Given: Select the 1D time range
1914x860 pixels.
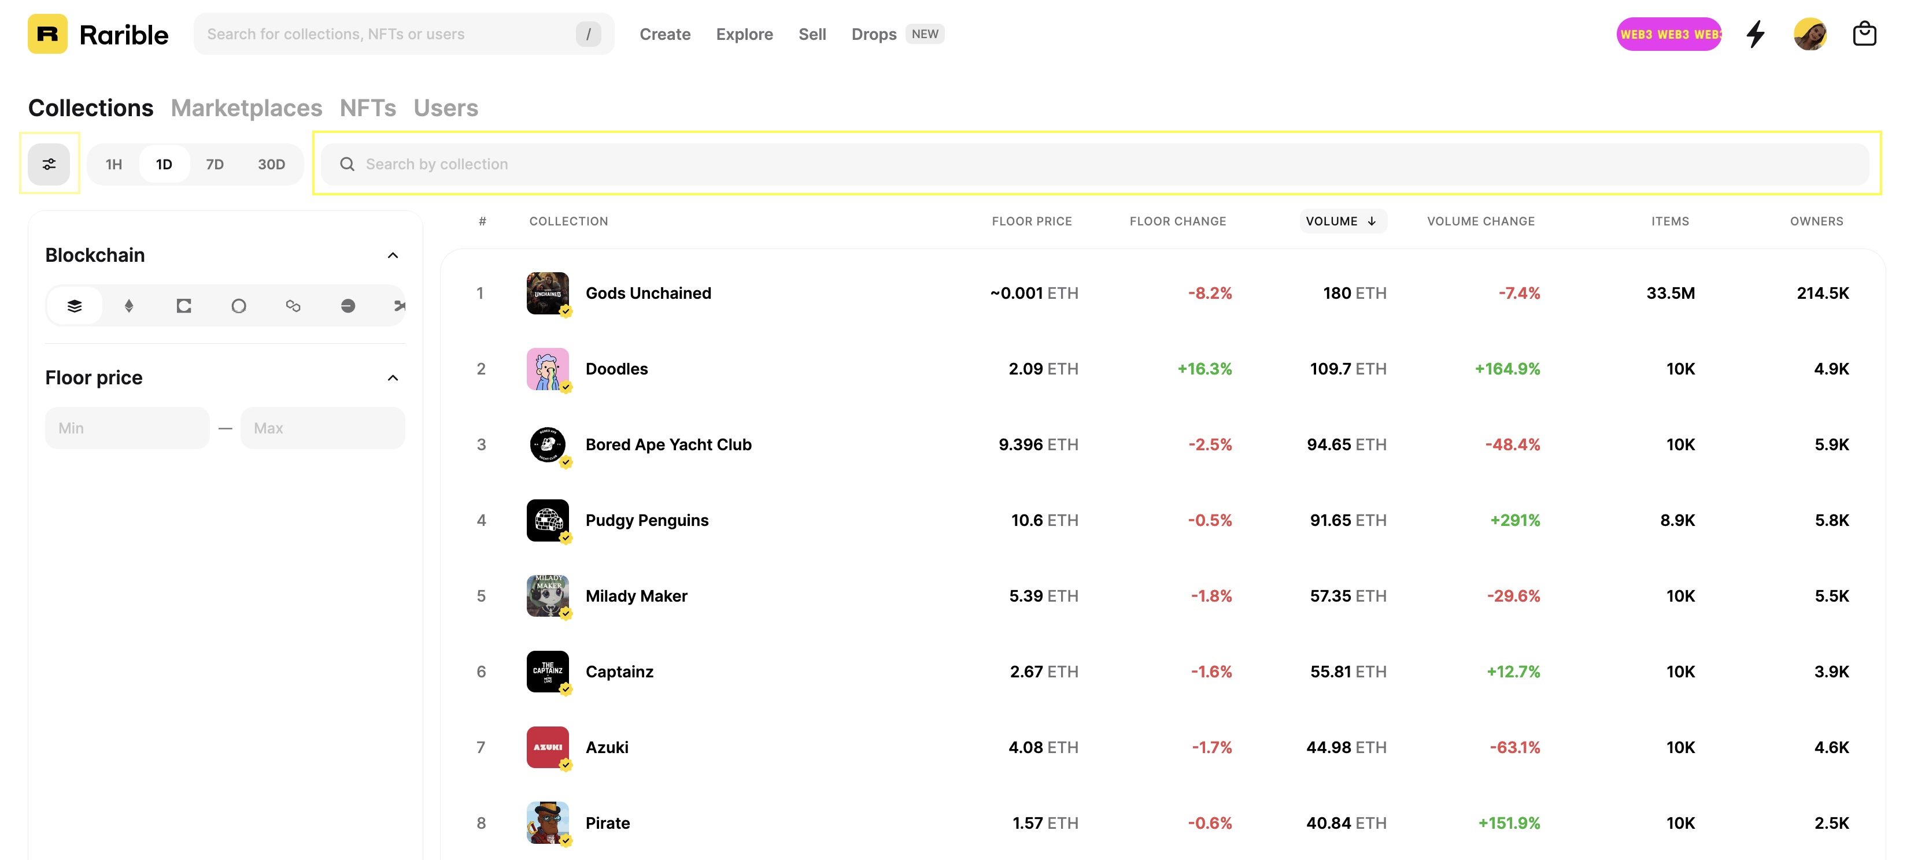Looking at the screenshot, I should (x=164, y=164).
